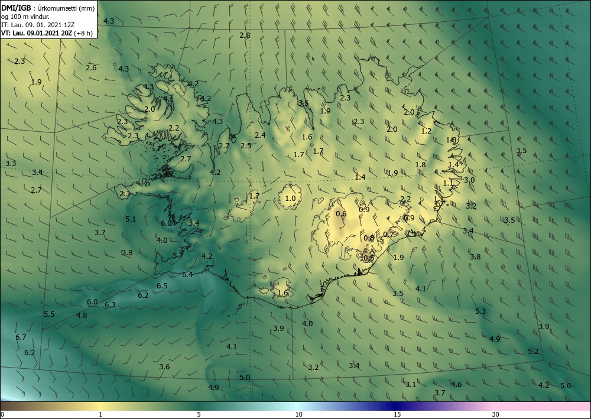591x419 pixels.
Task: Click the map value '3.3'
Action: tap(11, 163)
